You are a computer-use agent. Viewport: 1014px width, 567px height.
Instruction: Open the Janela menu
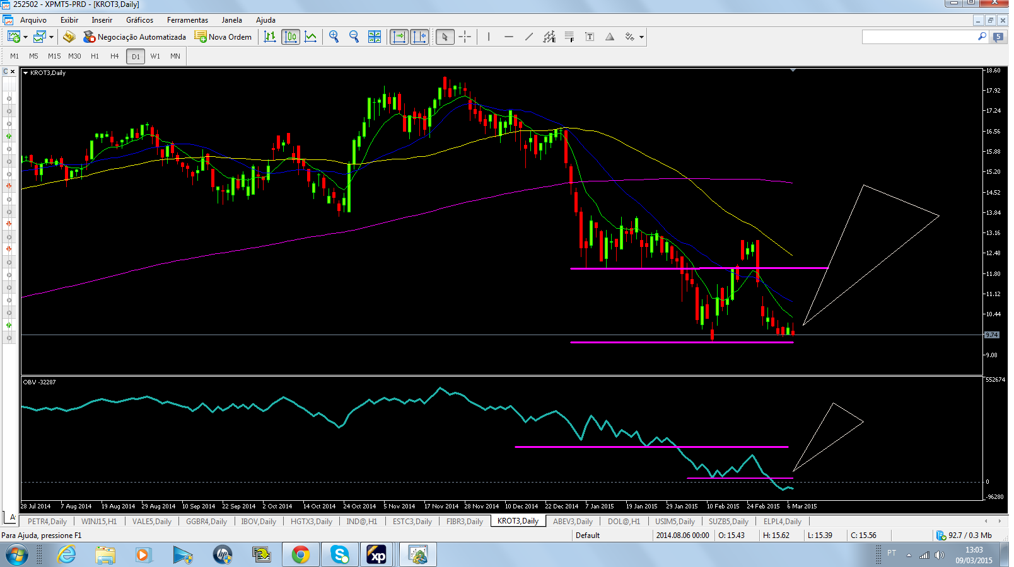coord(231,20)
